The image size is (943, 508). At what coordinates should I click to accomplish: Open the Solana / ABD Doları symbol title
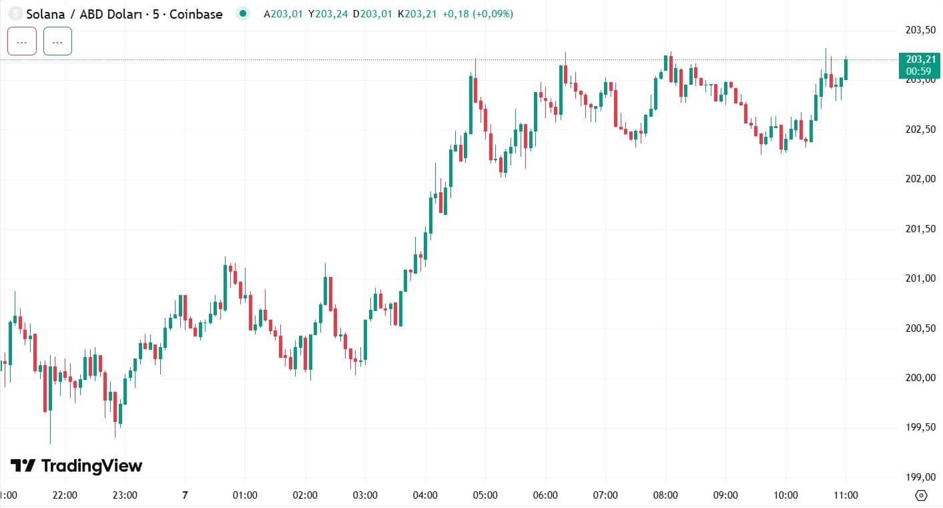coord(124,14)
